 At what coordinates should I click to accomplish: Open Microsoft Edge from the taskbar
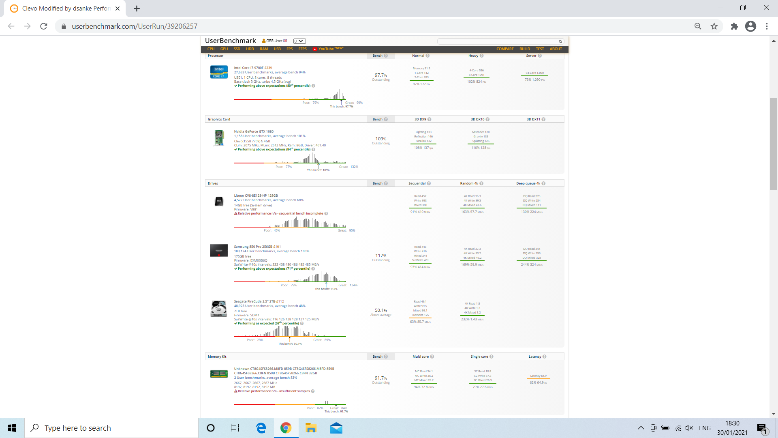[x=261, y=428]
